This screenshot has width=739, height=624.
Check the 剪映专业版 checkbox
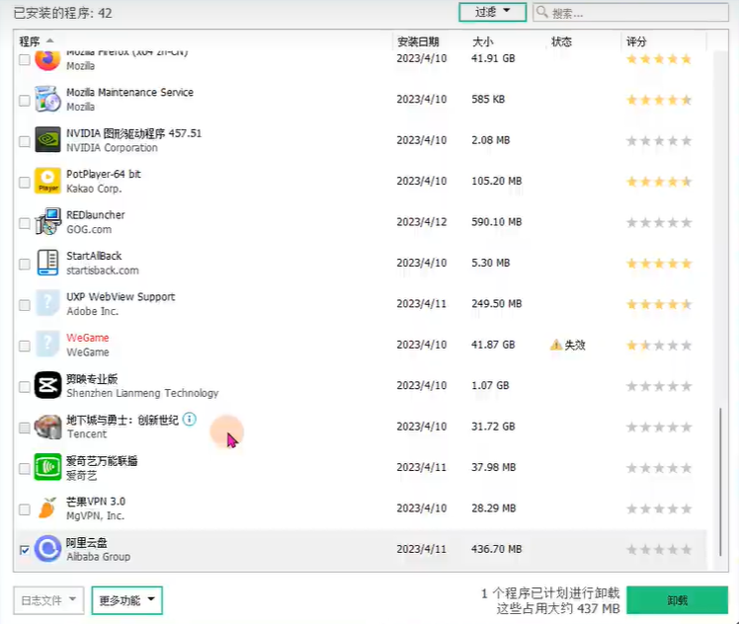pos(24,387)
